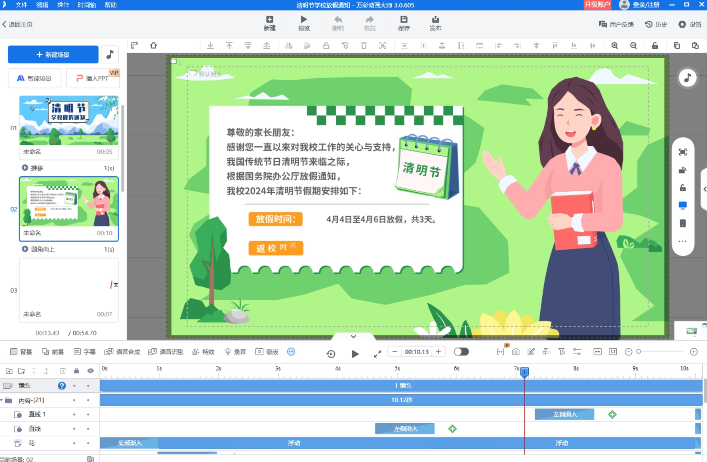Click zoom-out minus beside timeline zoom slider

[628, 351]
